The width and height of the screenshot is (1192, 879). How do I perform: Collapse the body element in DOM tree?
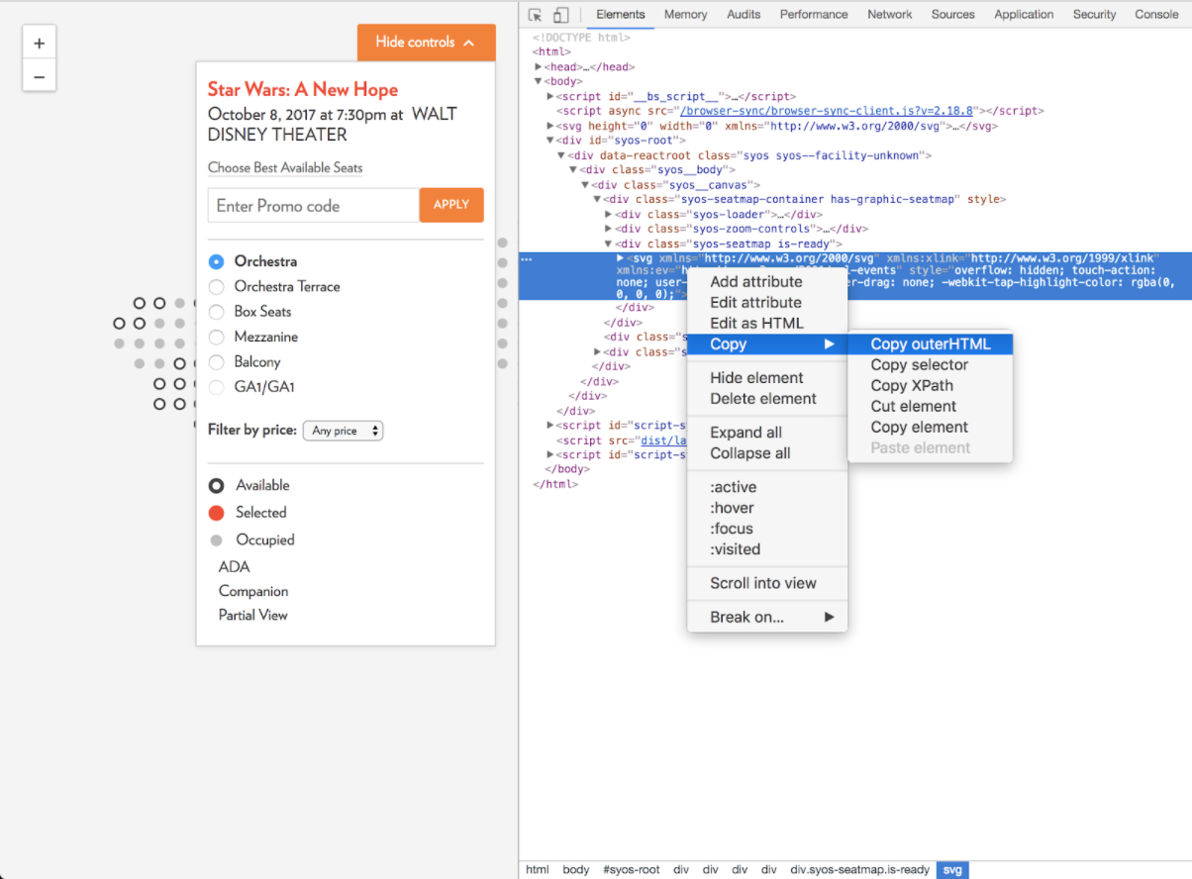point(539,81)
